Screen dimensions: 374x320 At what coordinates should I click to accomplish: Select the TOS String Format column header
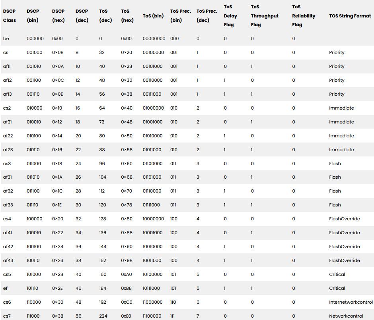(x=350, y=16)
